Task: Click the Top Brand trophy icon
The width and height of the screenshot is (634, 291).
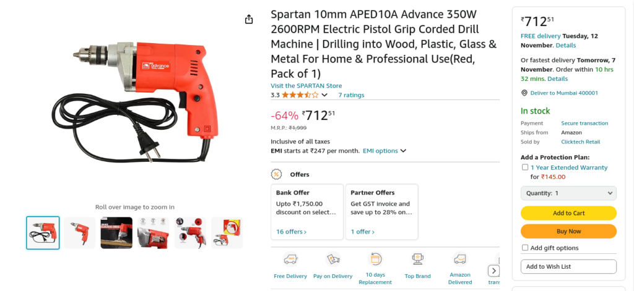Action: pos(418,259)
